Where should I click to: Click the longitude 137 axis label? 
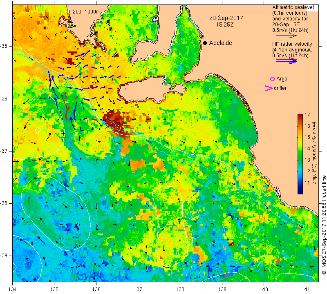point(138,289)
